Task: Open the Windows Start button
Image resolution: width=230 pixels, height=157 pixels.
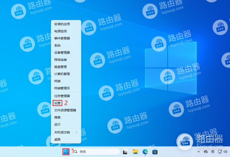Action: coord(66,152)
